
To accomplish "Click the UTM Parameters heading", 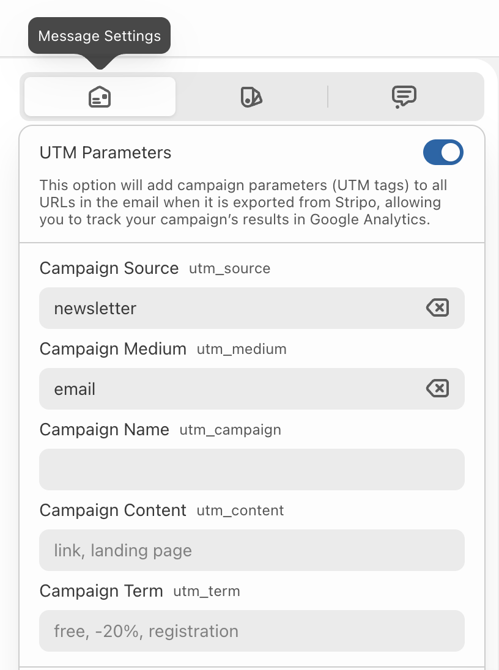I will coord(105,153).
